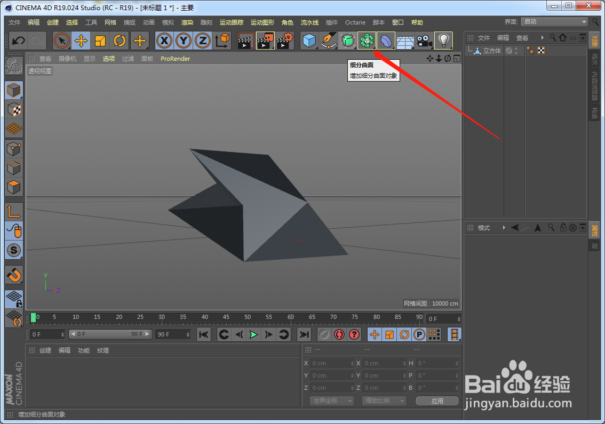
Task: Toggle Snap magnet icon
Action: [14, 275]
